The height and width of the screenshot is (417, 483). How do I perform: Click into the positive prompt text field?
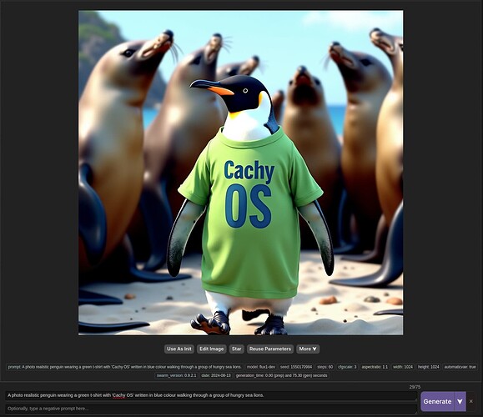(211, 395)
